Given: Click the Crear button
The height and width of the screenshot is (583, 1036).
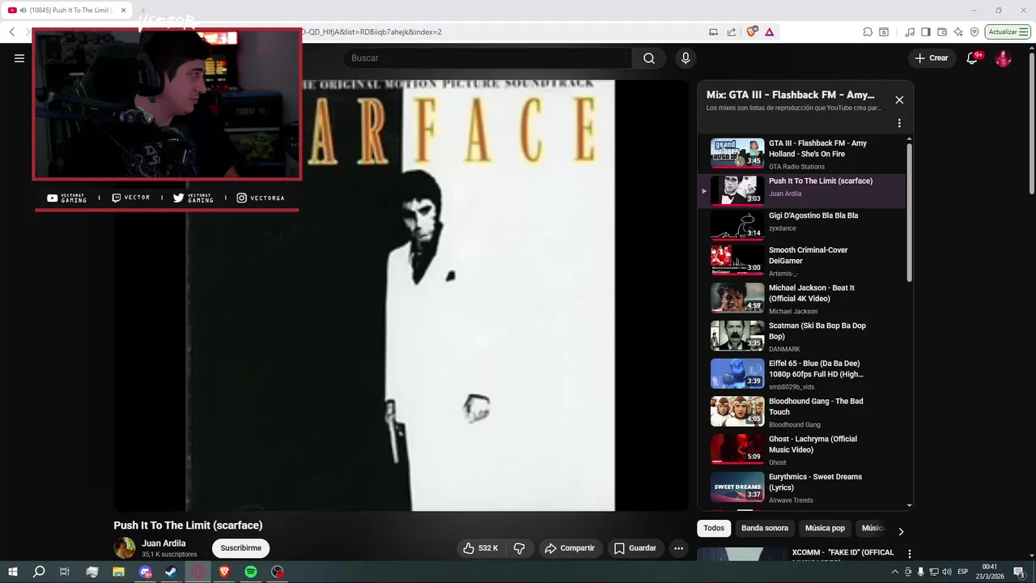Looking at the screenshot, I should (x=932, y=58).
